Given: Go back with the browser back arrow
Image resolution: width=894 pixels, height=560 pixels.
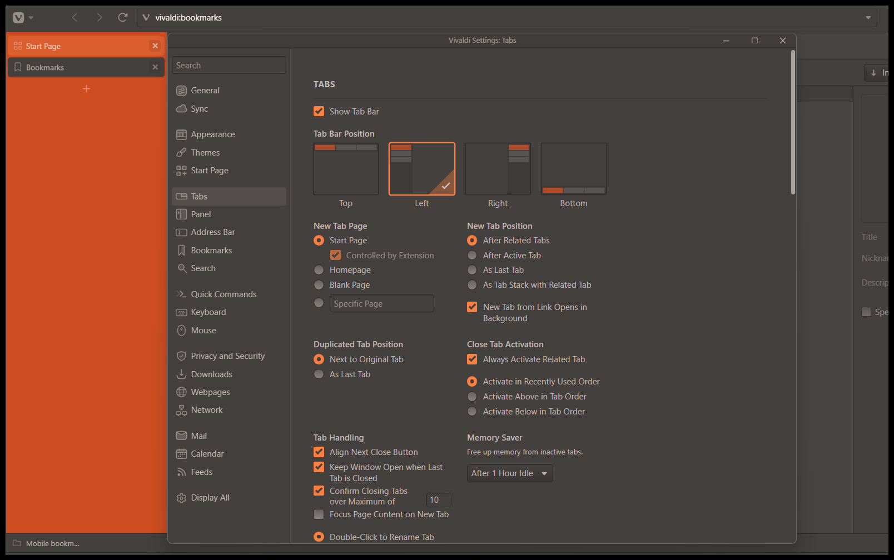Looking at the screenshot, I should coord(74,18).
